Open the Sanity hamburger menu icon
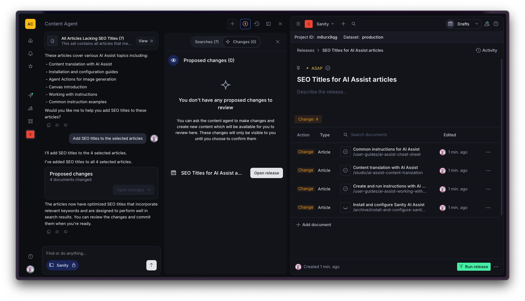The width and height of the screenshot is (525, 301). tap(298, 24)
